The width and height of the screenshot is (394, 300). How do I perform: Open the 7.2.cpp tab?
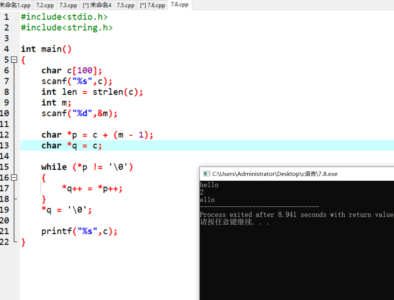click(x=45, y=5)
